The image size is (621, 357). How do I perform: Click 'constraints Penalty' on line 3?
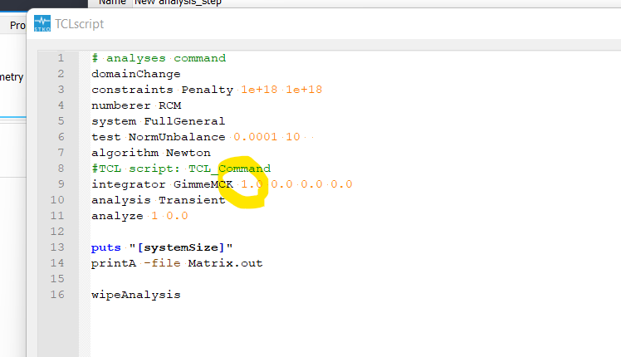point(163,90)
